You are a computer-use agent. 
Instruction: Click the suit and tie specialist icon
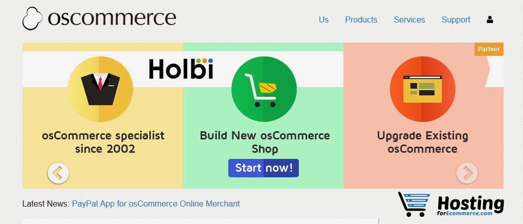tap(100, 89)
